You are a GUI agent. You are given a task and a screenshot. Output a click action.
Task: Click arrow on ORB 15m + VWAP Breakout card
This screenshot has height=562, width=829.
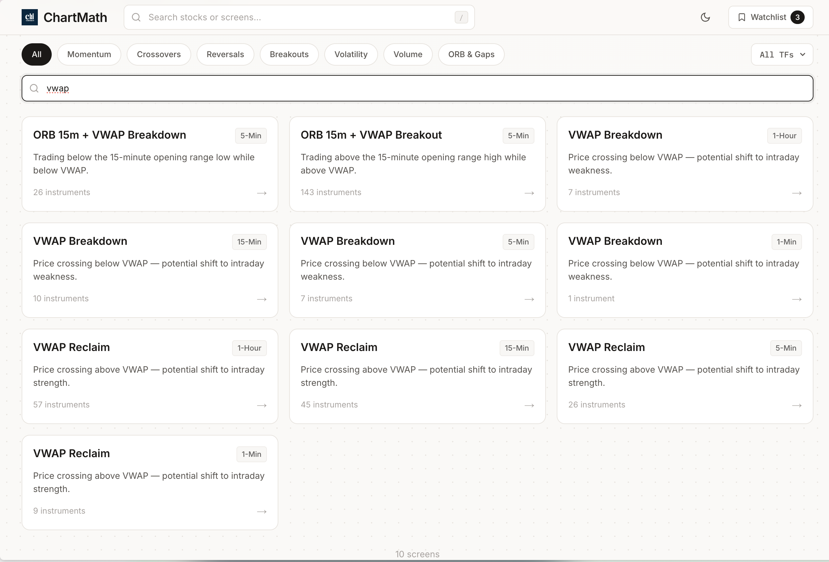529,193
